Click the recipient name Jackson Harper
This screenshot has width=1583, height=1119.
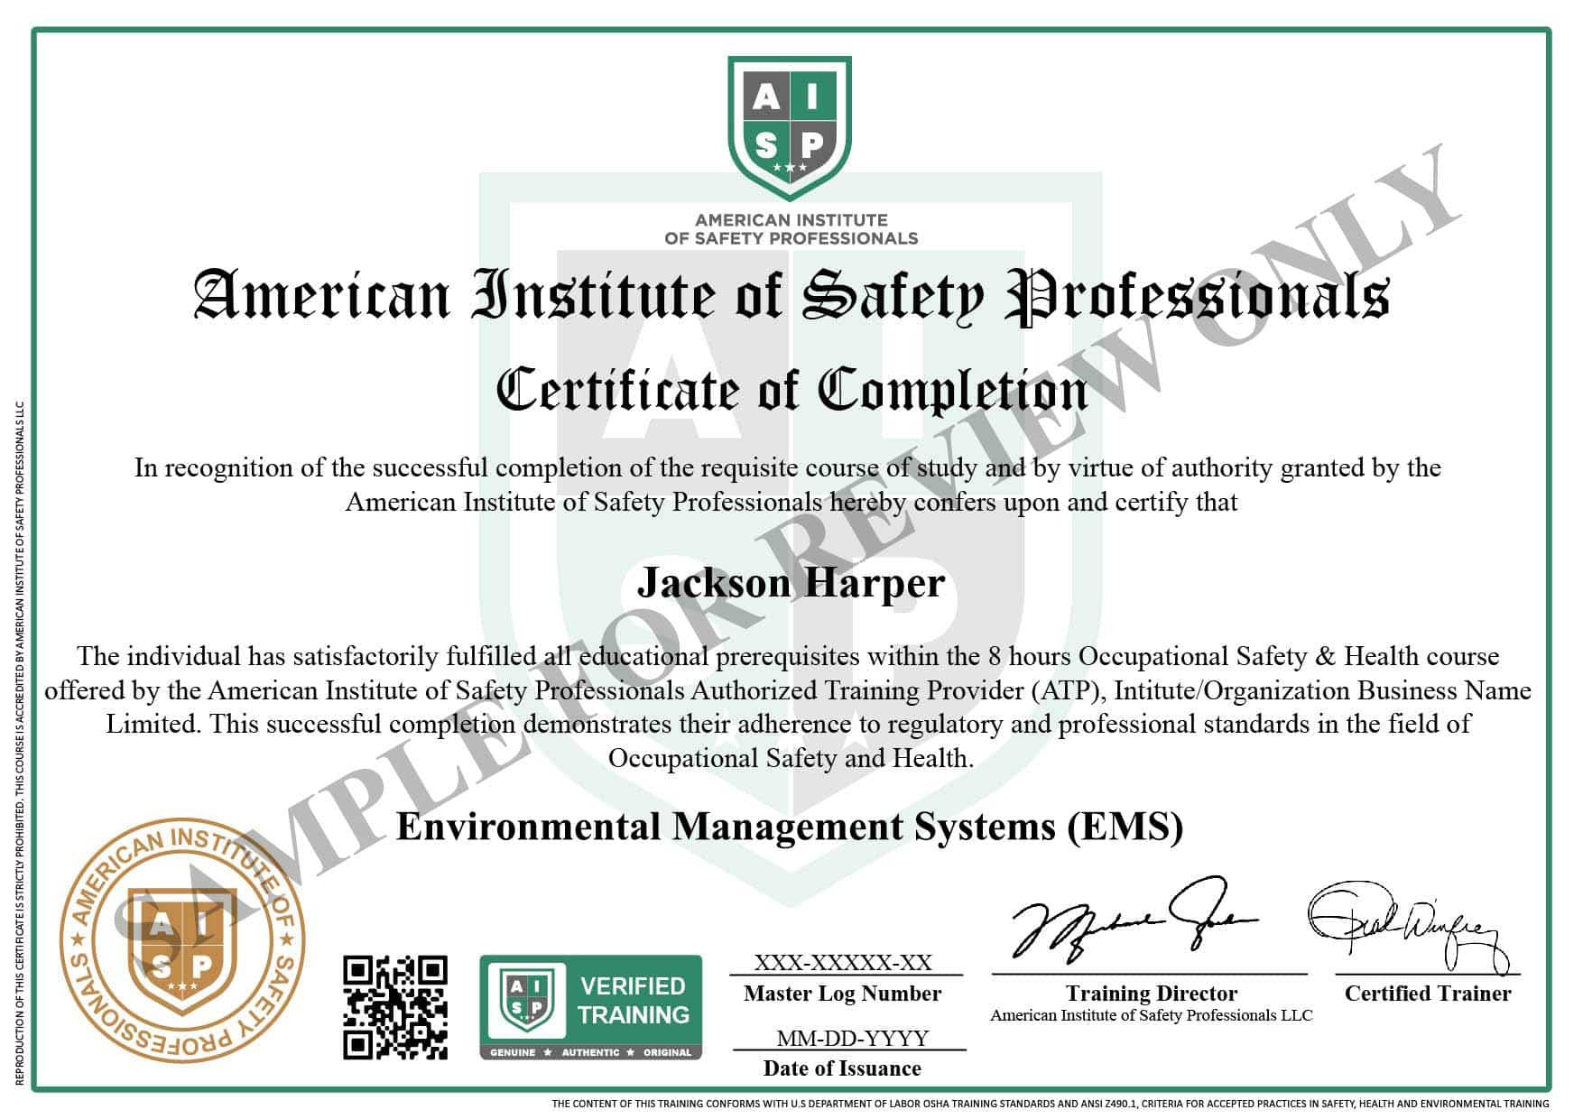click(x=791, y=583)
